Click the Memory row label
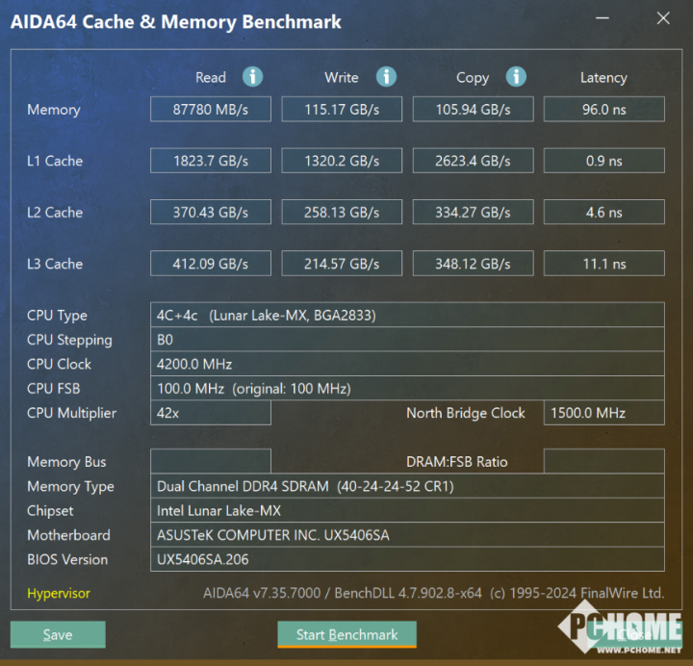 click(x=54, y=110)
